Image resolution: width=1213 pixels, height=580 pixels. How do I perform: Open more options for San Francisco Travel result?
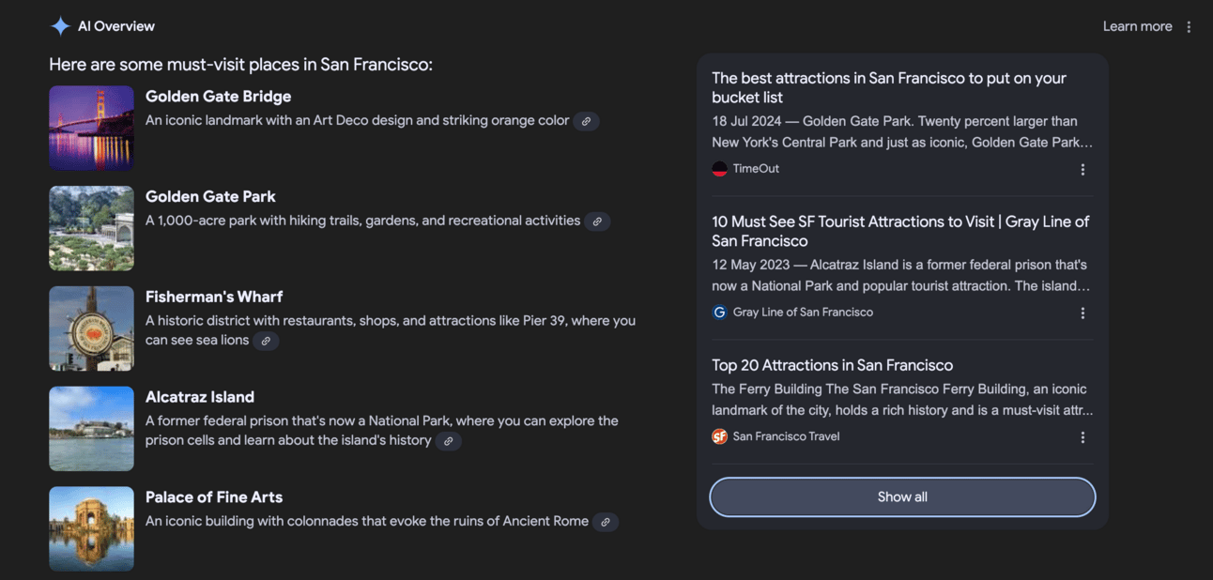tap(1082, 437)
